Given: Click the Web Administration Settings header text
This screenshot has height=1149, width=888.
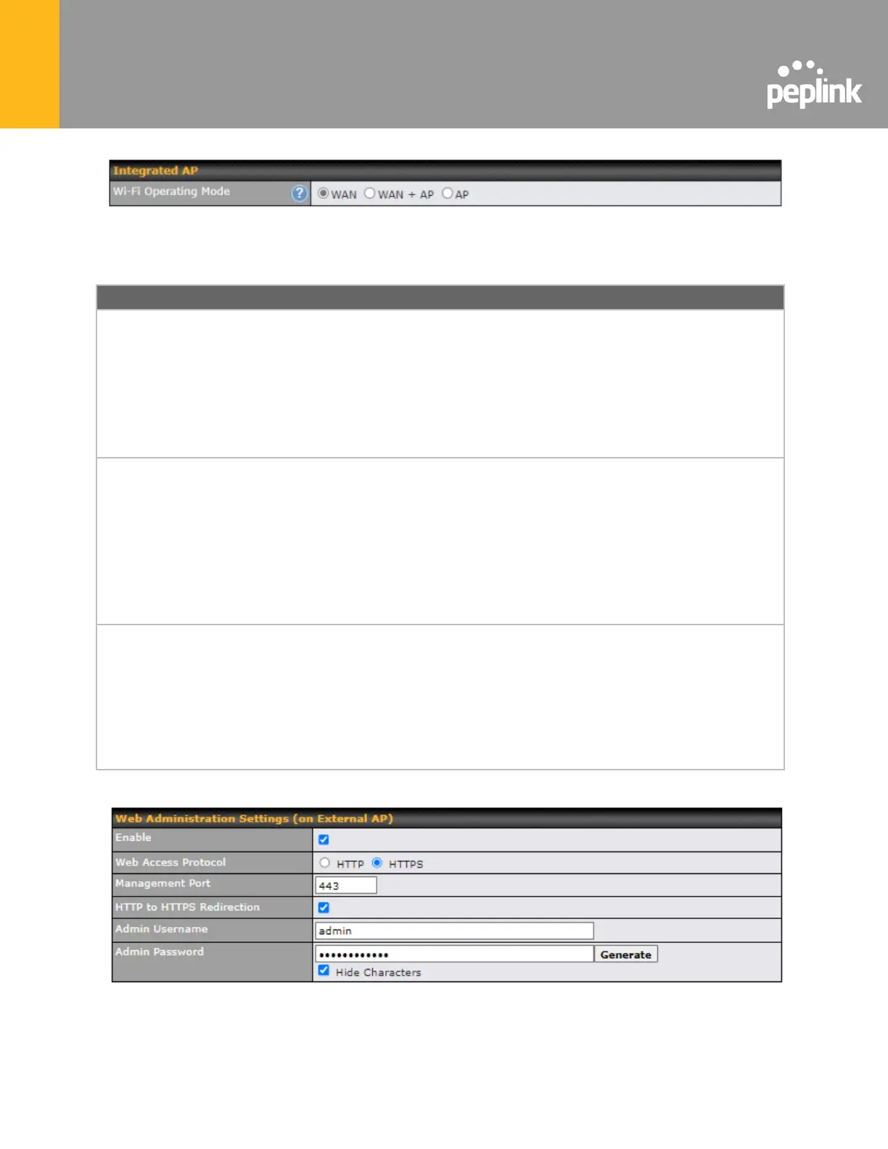Looking at the screenshot, I should coord(254,818).
